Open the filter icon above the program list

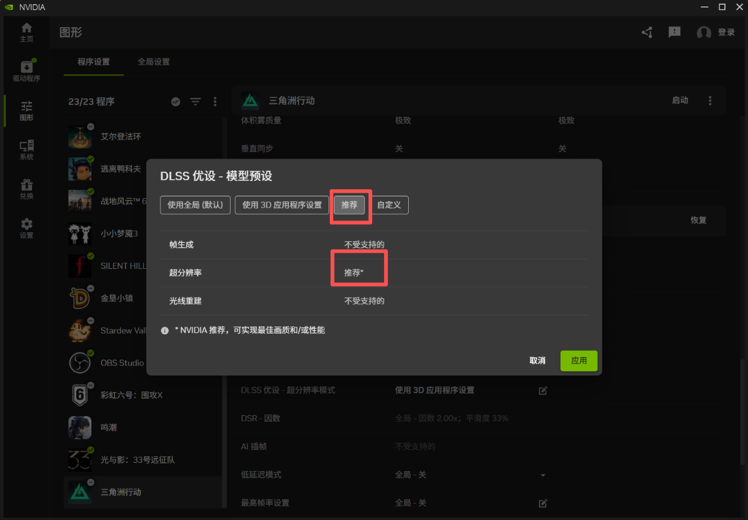coord(195,101)
